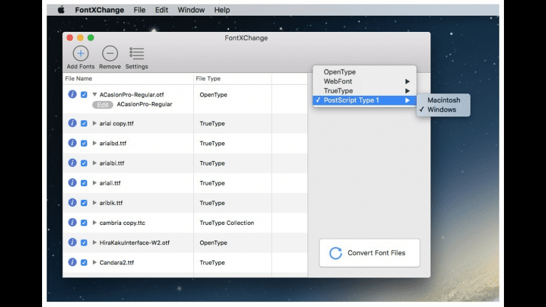The width and height of the screenshot is (546, 307).
Task: Open the TrueType submenu
Action: click(365, 91)
